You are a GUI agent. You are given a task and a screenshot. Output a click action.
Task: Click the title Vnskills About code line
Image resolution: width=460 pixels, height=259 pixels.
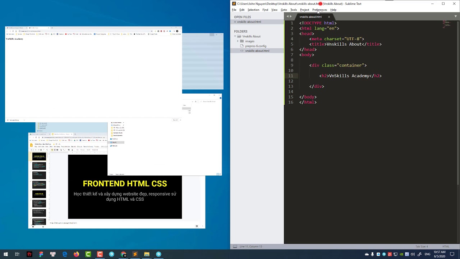[x=345, y=44]
